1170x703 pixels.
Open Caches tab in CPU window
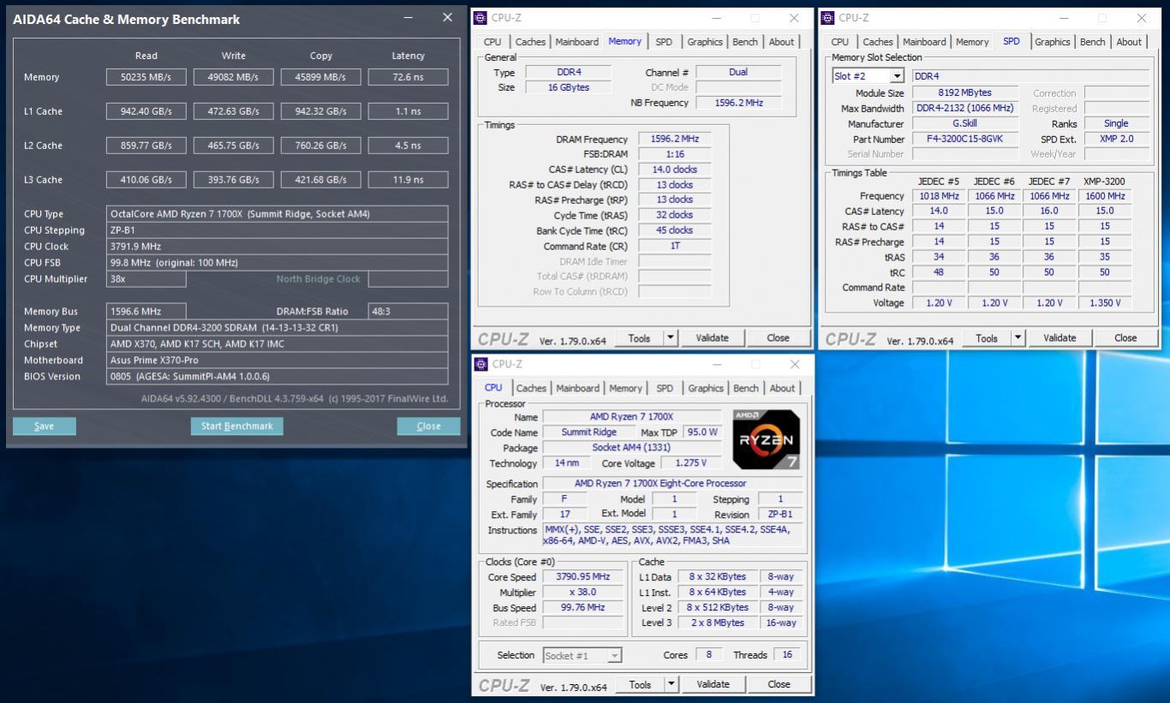point(531,388)
